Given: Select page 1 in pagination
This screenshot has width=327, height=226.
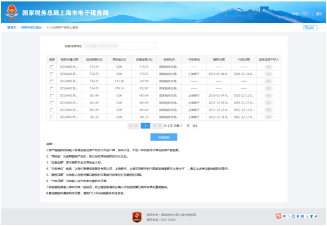Looking at the screenshot, I should tap(145, 126).
